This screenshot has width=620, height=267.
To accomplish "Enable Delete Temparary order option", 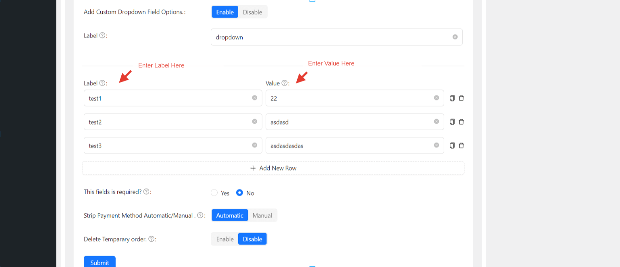I will coord(225,239).
